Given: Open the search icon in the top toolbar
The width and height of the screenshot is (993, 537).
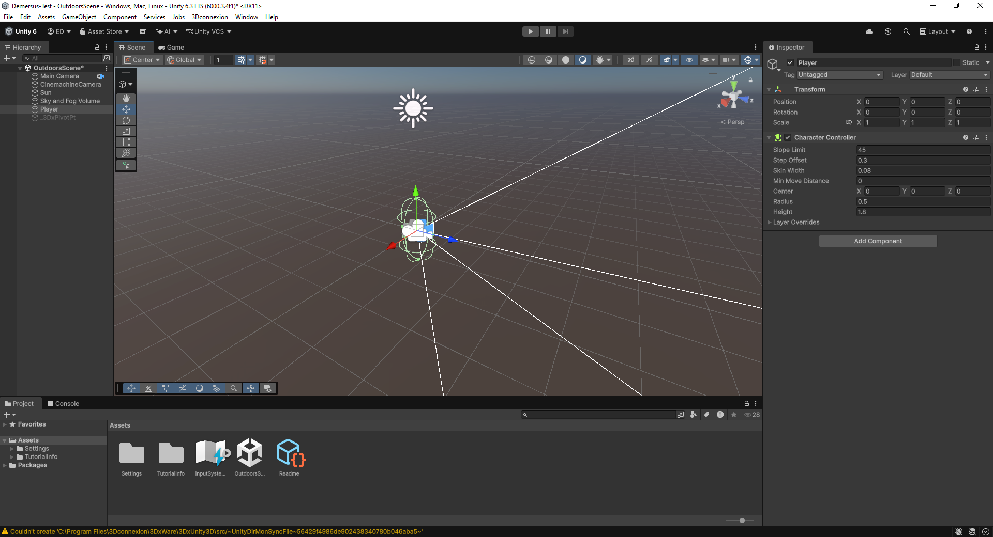Looking at the screenshot, I should (x=906, y=31).
